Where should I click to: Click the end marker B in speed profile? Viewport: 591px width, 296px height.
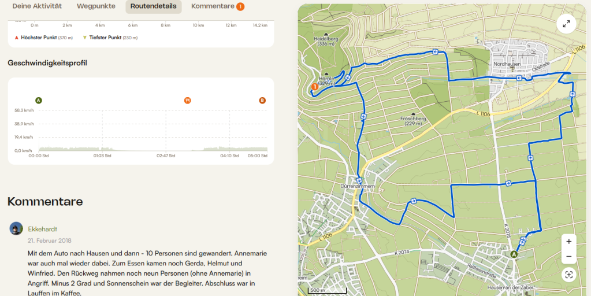coord(262,101)
